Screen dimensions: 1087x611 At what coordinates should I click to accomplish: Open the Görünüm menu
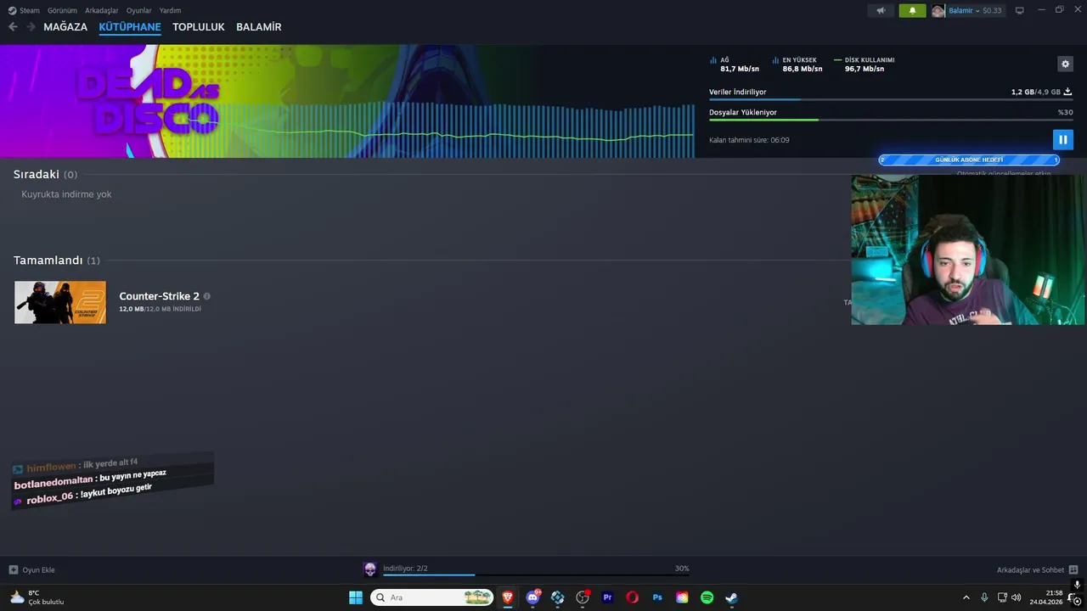[x=62, y=10]
